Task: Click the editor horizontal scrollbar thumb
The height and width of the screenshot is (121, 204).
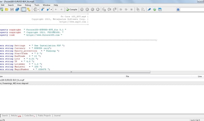Action: tap(75, 72)
